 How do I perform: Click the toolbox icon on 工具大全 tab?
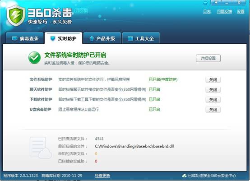pyautogui.click(x=130, y=38)
